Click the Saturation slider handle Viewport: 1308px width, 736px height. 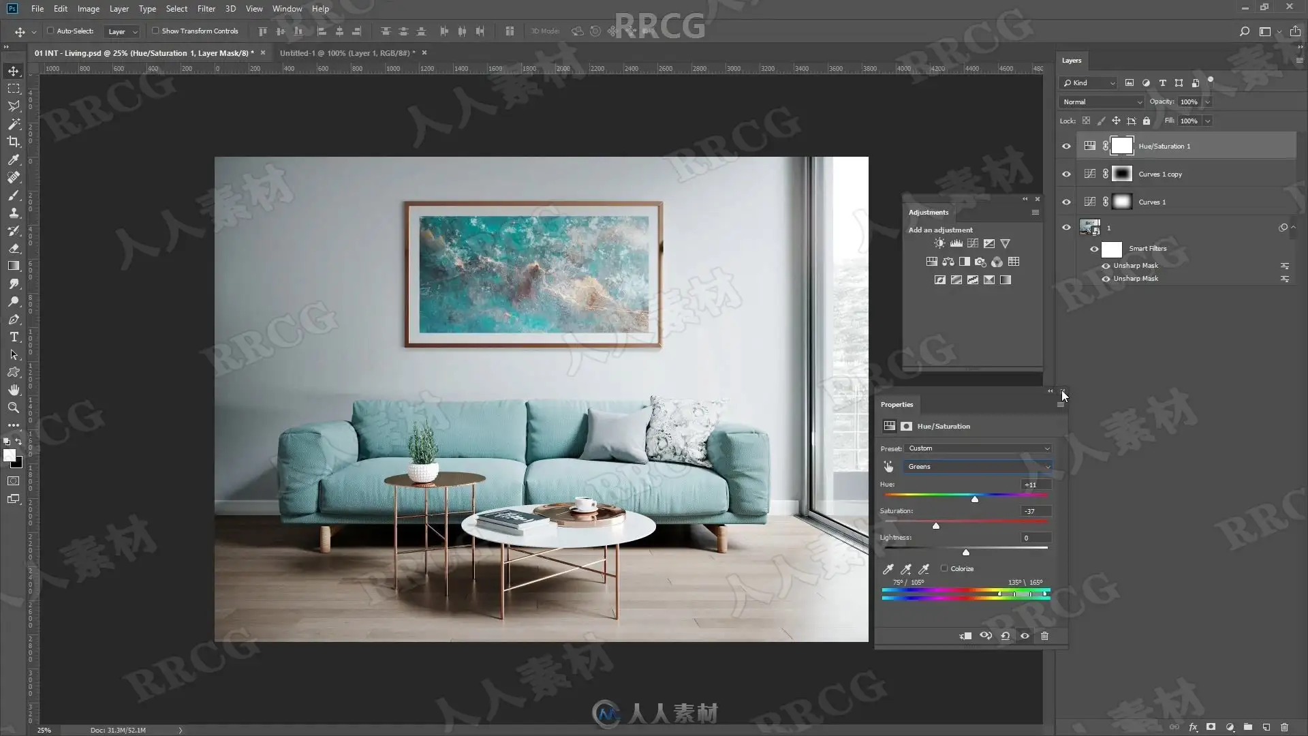pyautogui.click(x=936, y=526)
